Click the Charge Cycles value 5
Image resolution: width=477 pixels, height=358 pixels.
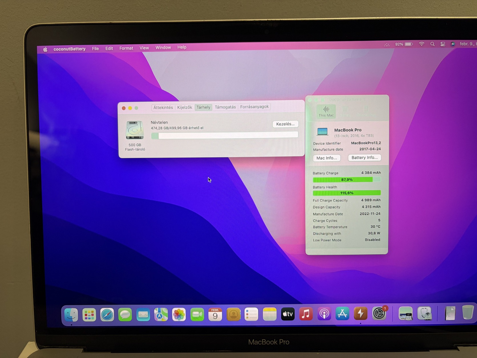click(x=379, y=220)
